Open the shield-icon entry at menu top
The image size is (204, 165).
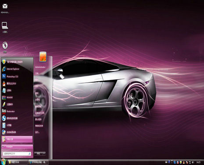[17, 62]
